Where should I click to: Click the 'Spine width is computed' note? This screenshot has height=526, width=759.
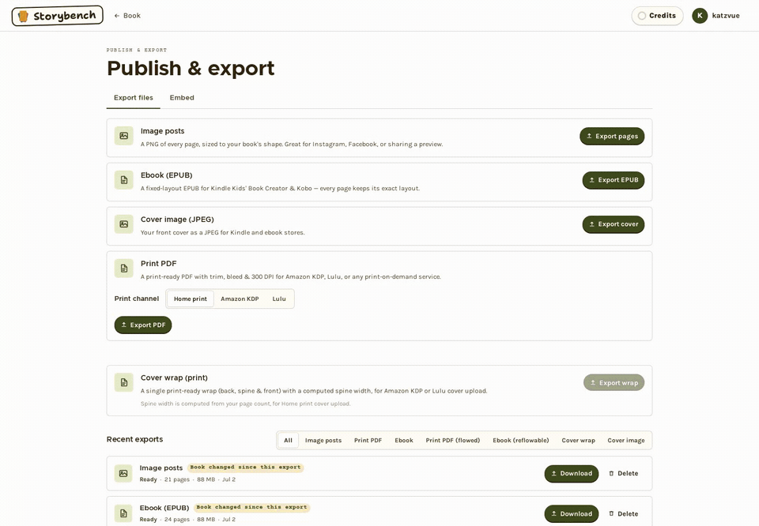click(245, 404)
